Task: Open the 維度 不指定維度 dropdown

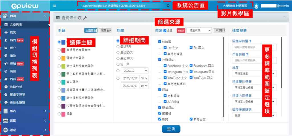Action: tap(254, 74)
